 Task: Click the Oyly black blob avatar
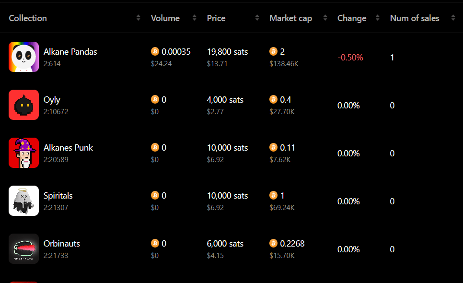point(23,105)
